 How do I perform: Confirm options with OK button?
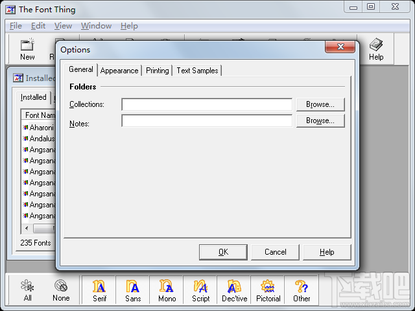223,252
